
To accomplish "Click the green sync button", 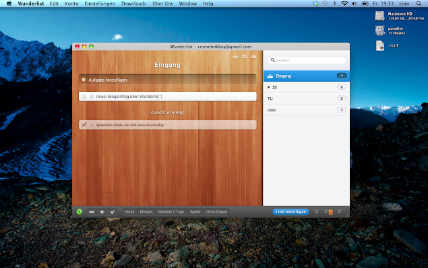I will click(x=79, y=212).
